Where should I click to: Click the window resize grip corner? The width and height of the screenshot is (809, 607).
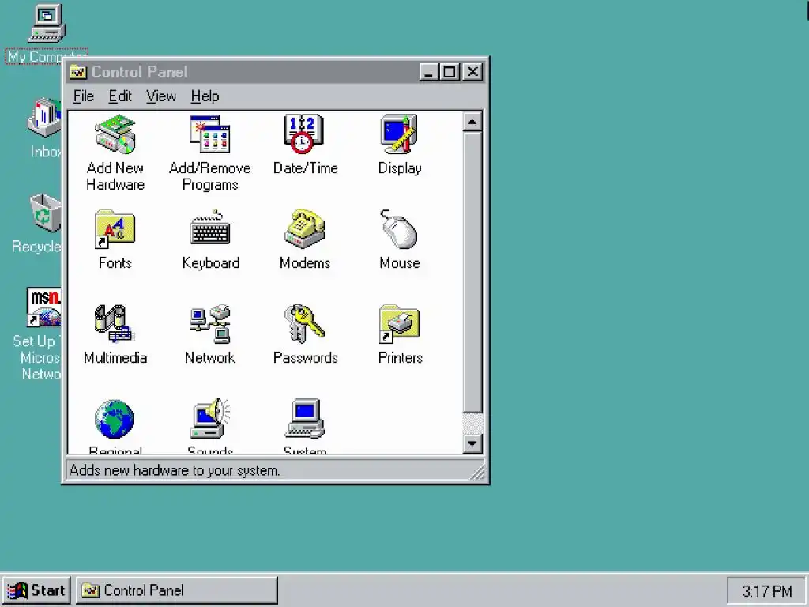[x=477, y=472]
